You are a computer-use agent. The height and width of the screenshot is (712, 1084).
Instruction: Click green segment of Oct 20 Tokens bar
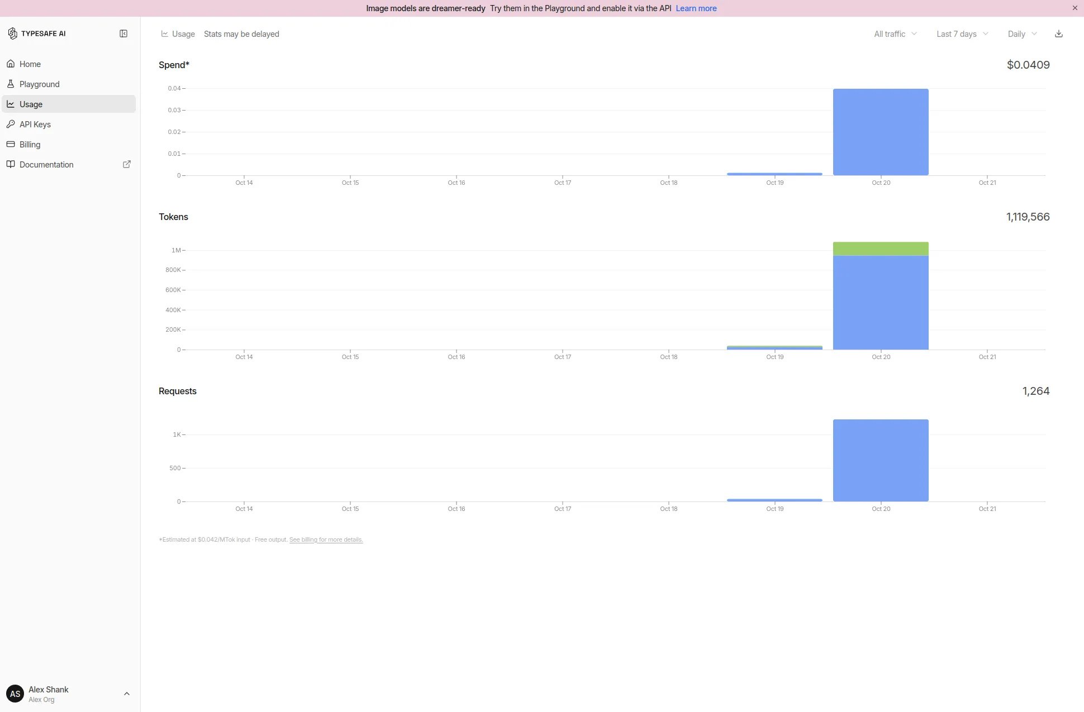coord(881,249)
